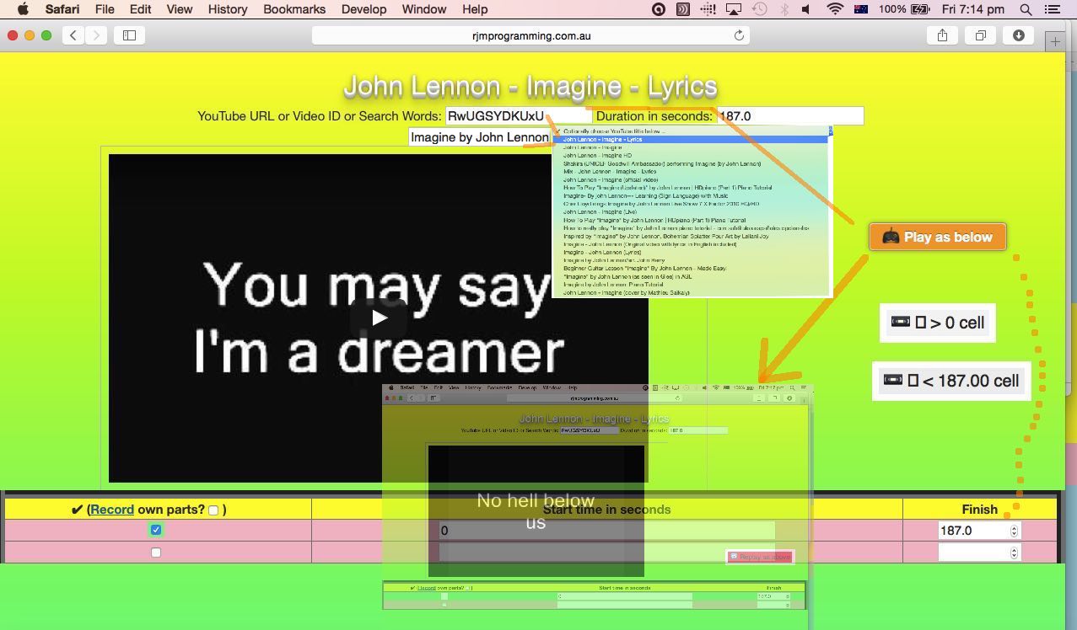Reload the page with refresh icon
This screenshot has width=1077, height=630.
click(740, 35)
